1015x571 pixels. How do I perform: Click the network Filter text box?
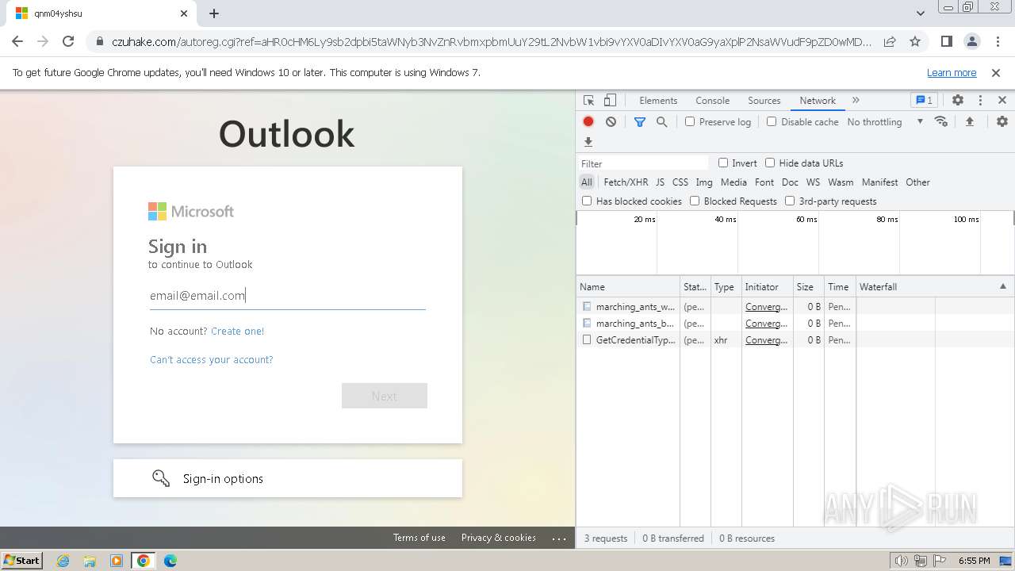click(643, 163)
